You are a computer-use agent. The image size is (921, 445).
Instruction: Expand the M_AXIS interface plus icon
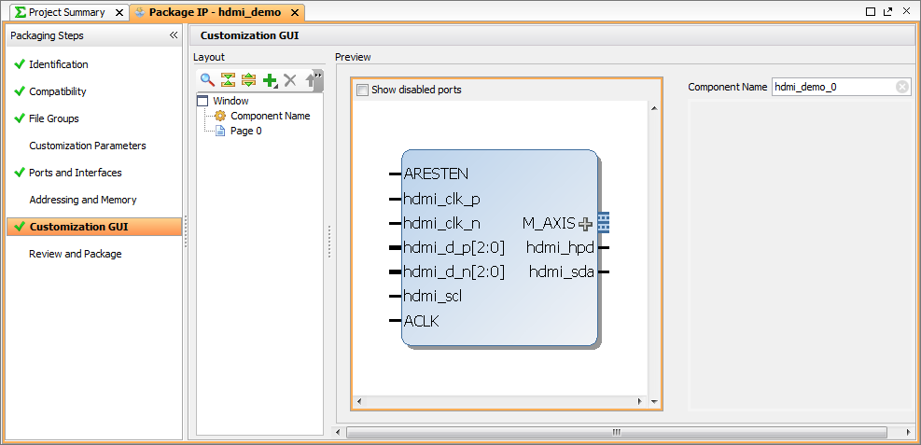pyautogui.click(x=585, y=224)
